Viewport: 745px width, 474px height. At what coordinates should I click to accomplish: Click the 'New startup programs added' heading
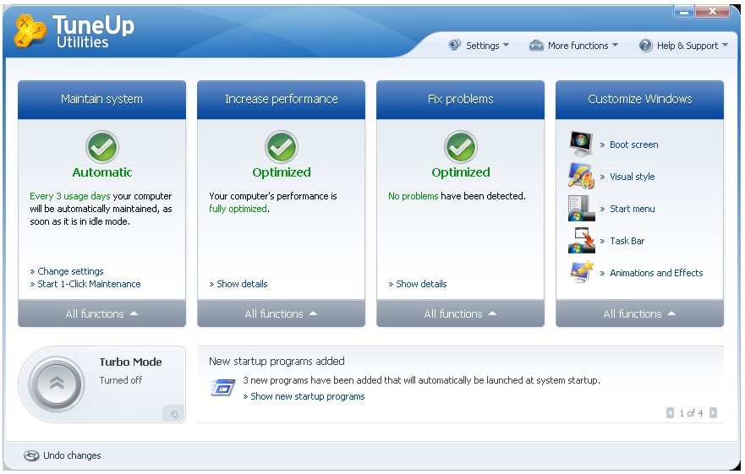coord(277,361)
